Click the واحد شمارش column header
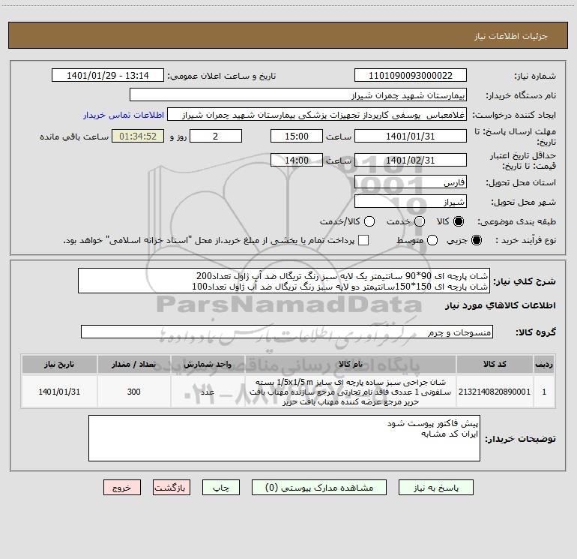577x559 pixels. pyautogui.click(x=208, y=364)
